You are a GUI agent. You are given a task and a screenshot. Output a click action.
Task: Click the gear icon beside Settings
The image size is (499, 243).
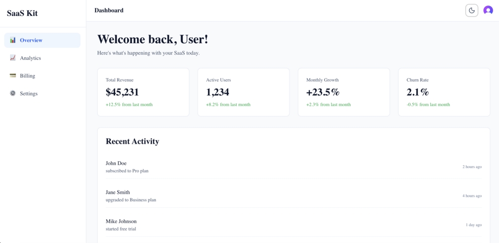(x=13, y=94)
